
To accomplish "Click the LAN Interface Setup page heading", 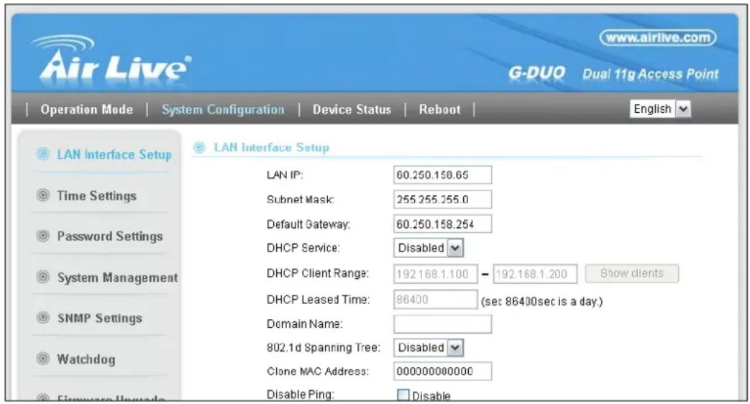I will (272, 148).
